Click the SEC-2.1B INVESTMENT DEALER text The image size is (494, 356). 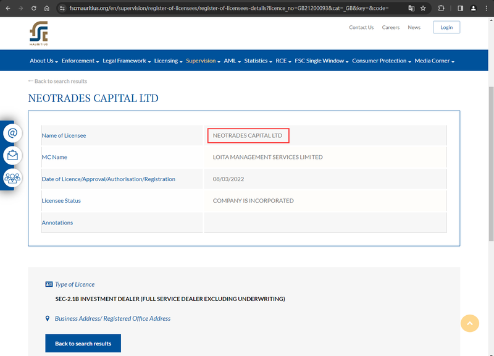tap(170, 299)
